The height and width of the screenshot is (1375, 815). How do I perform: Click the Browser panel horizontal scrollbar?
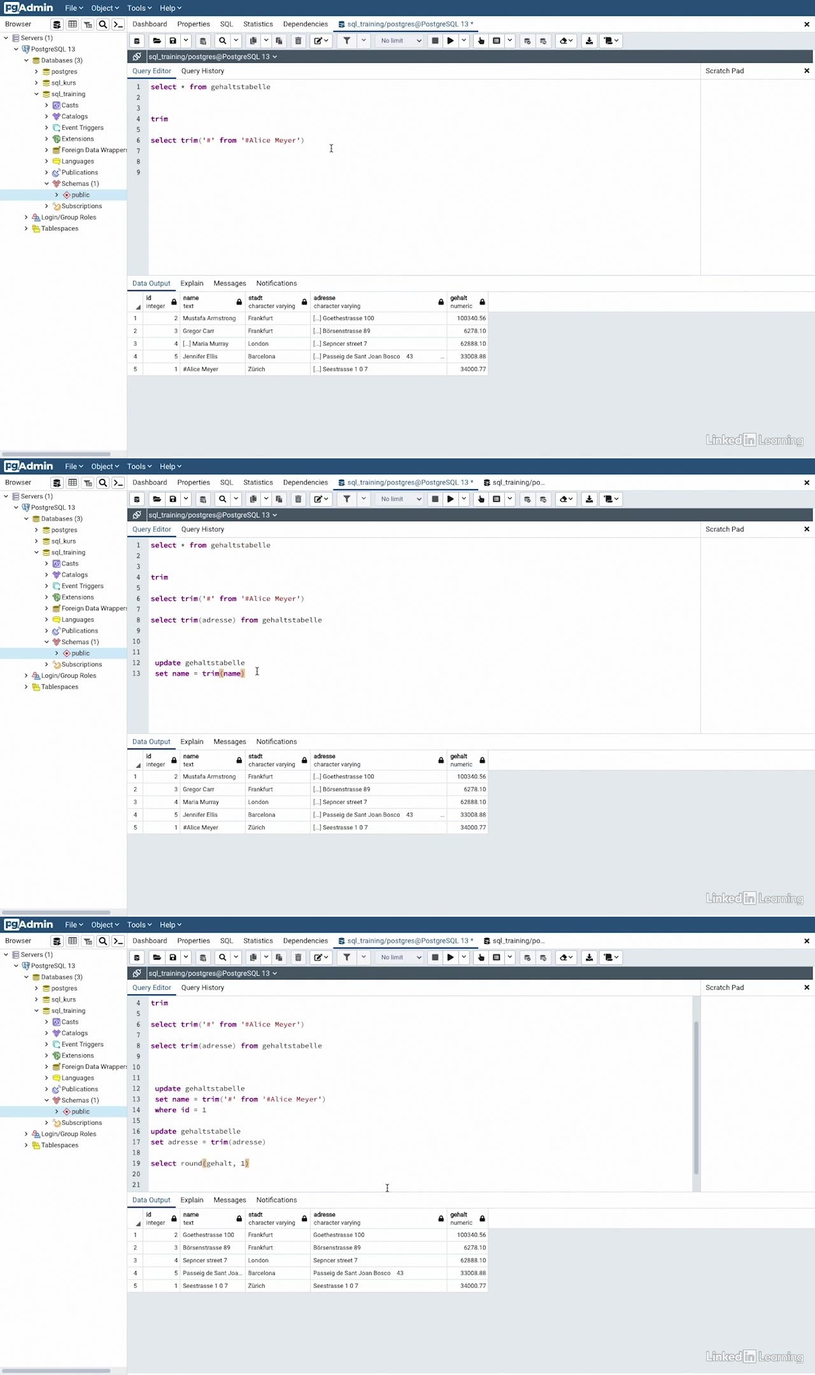pos(56,454)
